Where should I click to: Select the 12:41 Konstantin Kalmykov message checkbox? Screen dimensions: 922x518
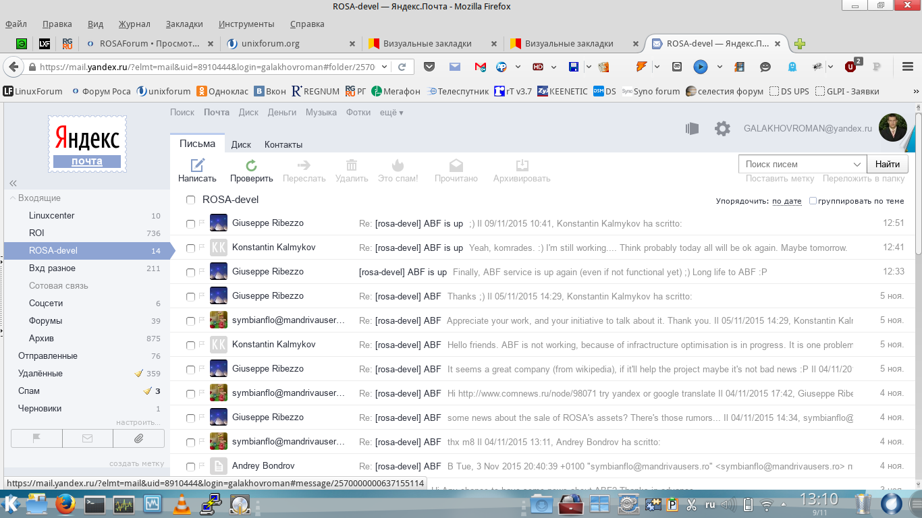[x=190, y=248]
